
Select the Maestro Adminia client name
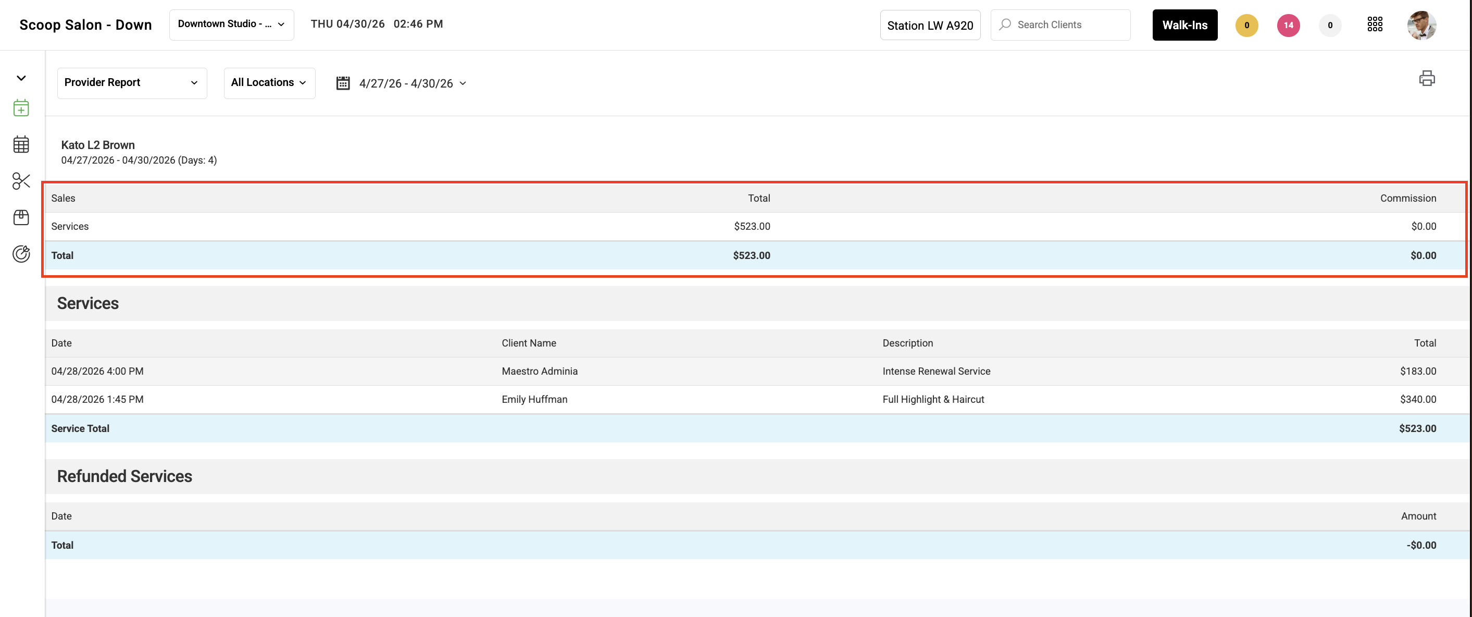(540, 372)
